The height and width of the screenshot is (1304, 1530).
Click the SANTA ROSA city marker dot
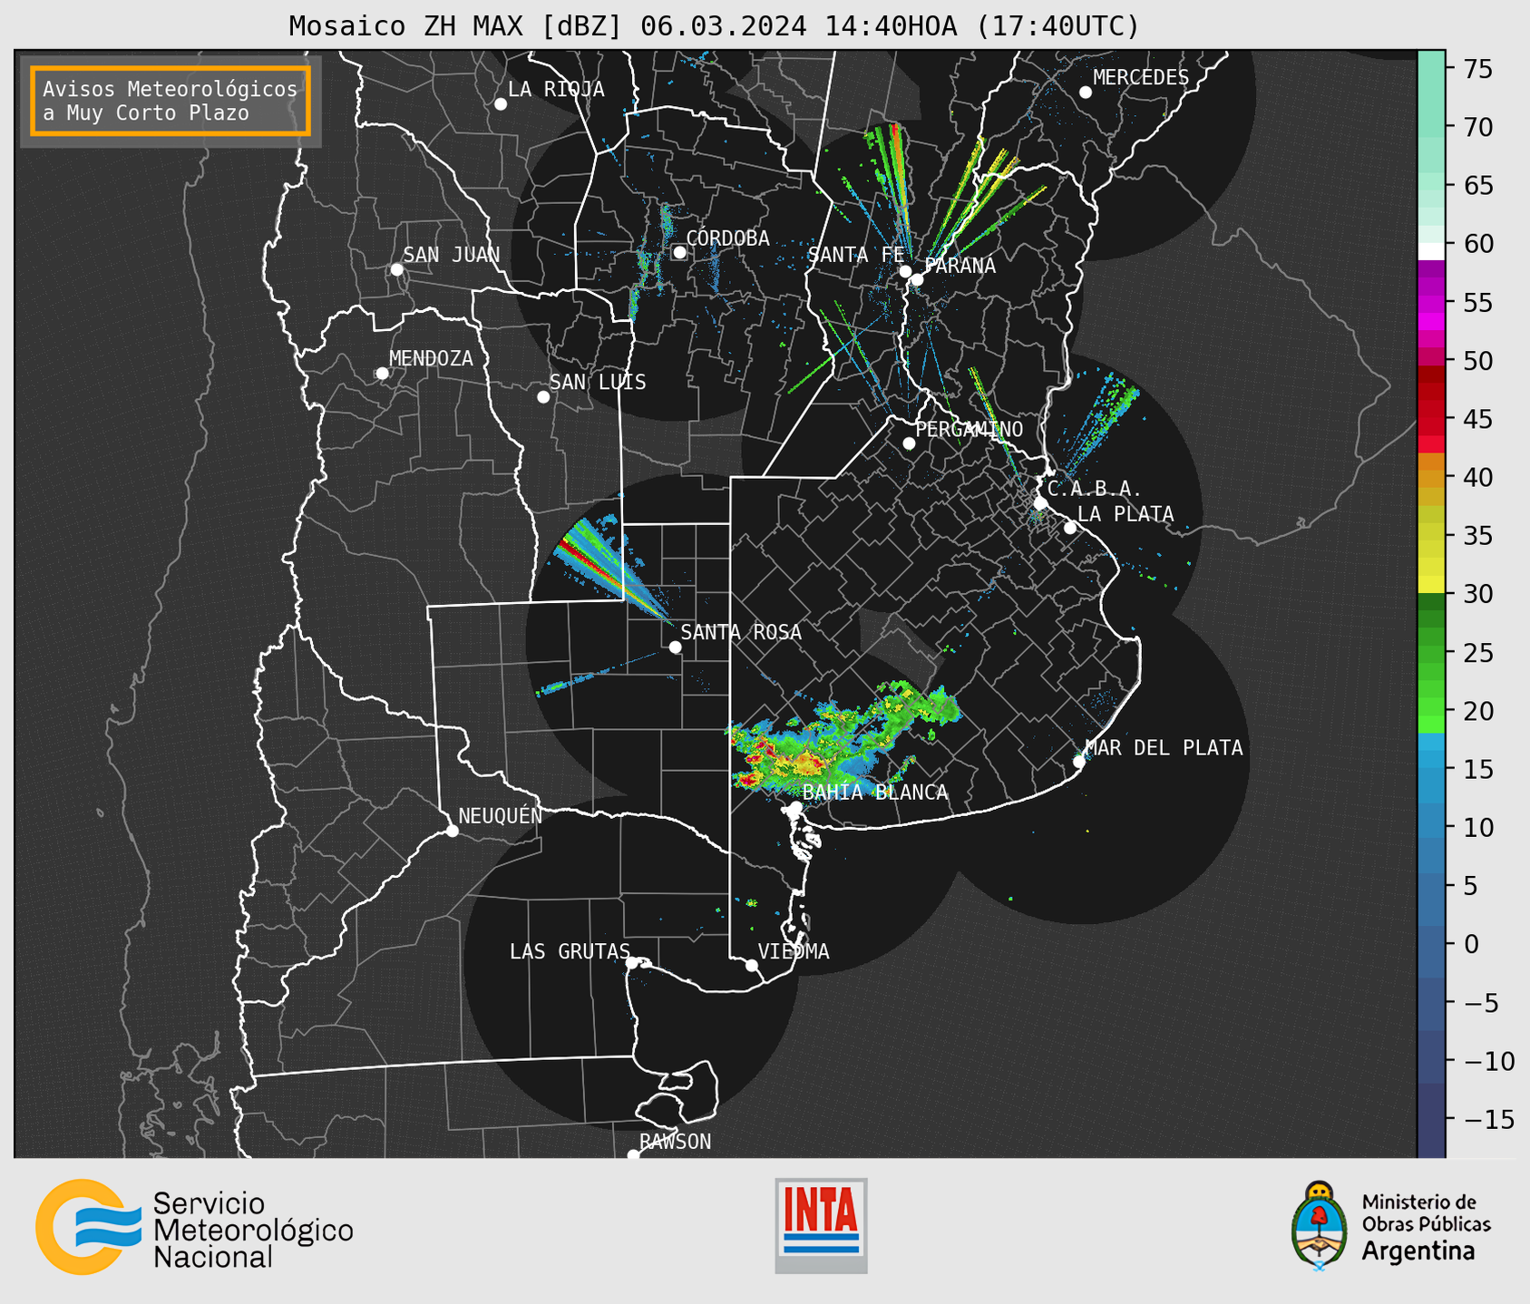[675, 647]
